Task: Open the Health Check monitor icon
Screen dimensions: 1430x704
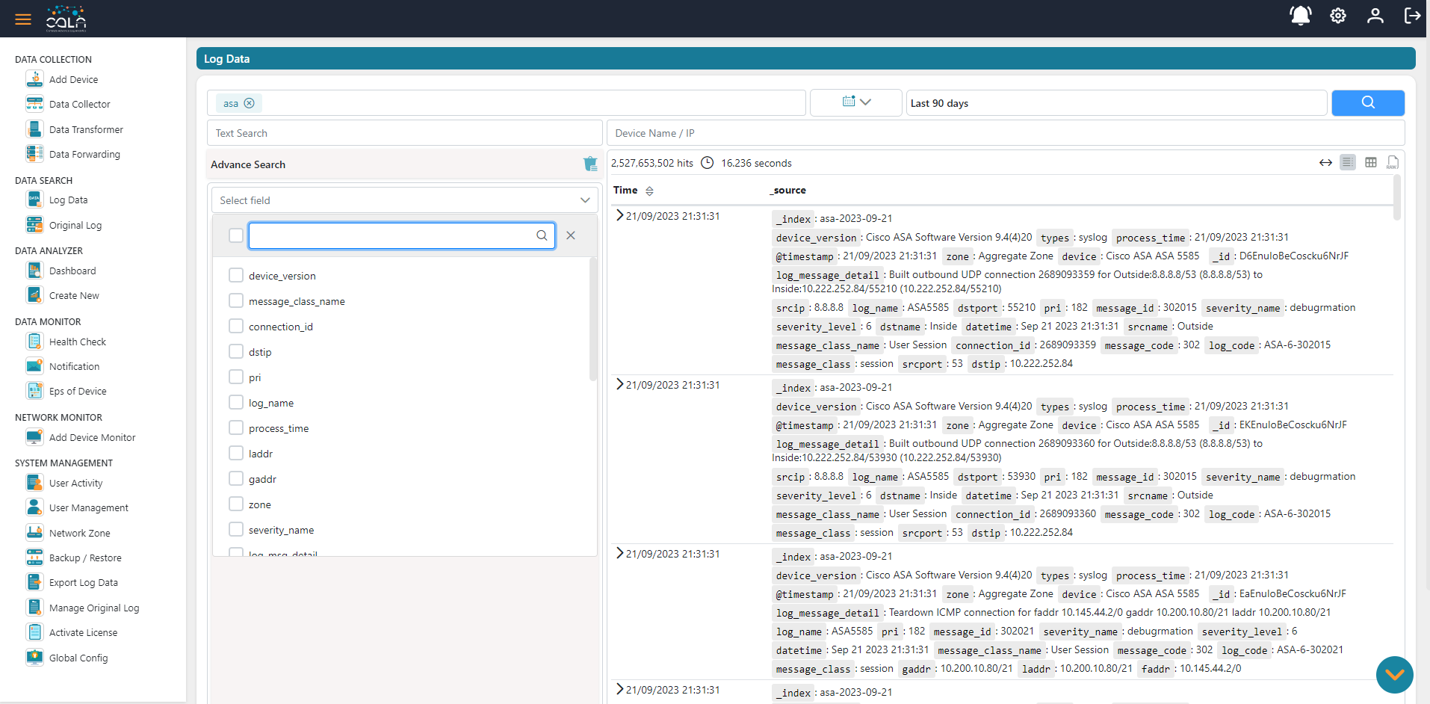Action: click(x=34, y=341)
